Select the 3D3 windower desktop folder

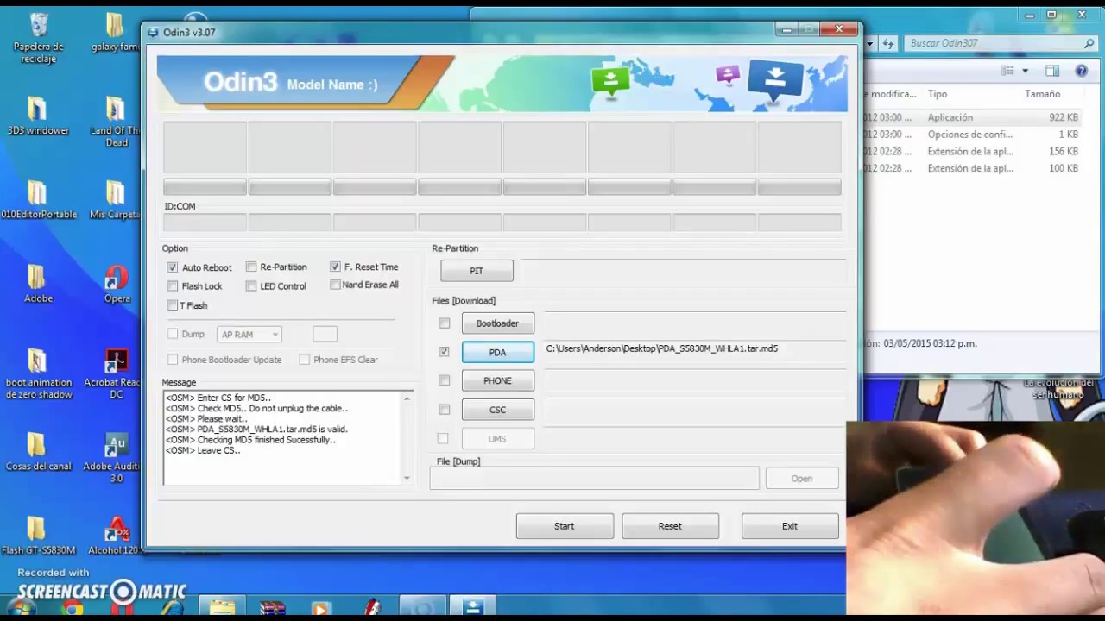tap(38, 116)
